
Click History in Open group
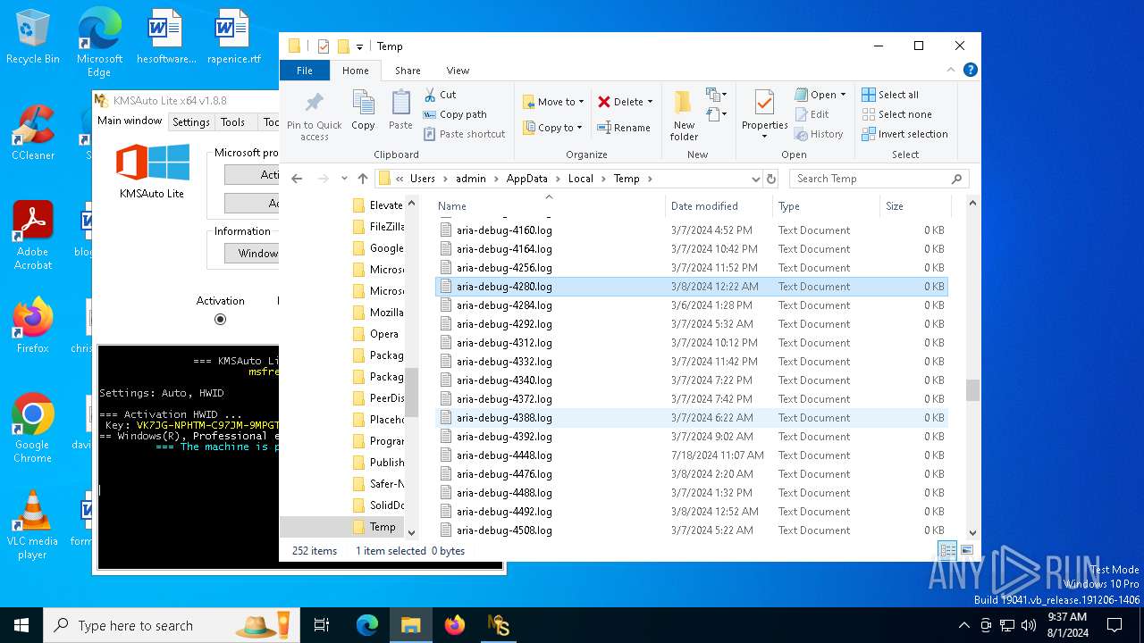click(818, 134)
